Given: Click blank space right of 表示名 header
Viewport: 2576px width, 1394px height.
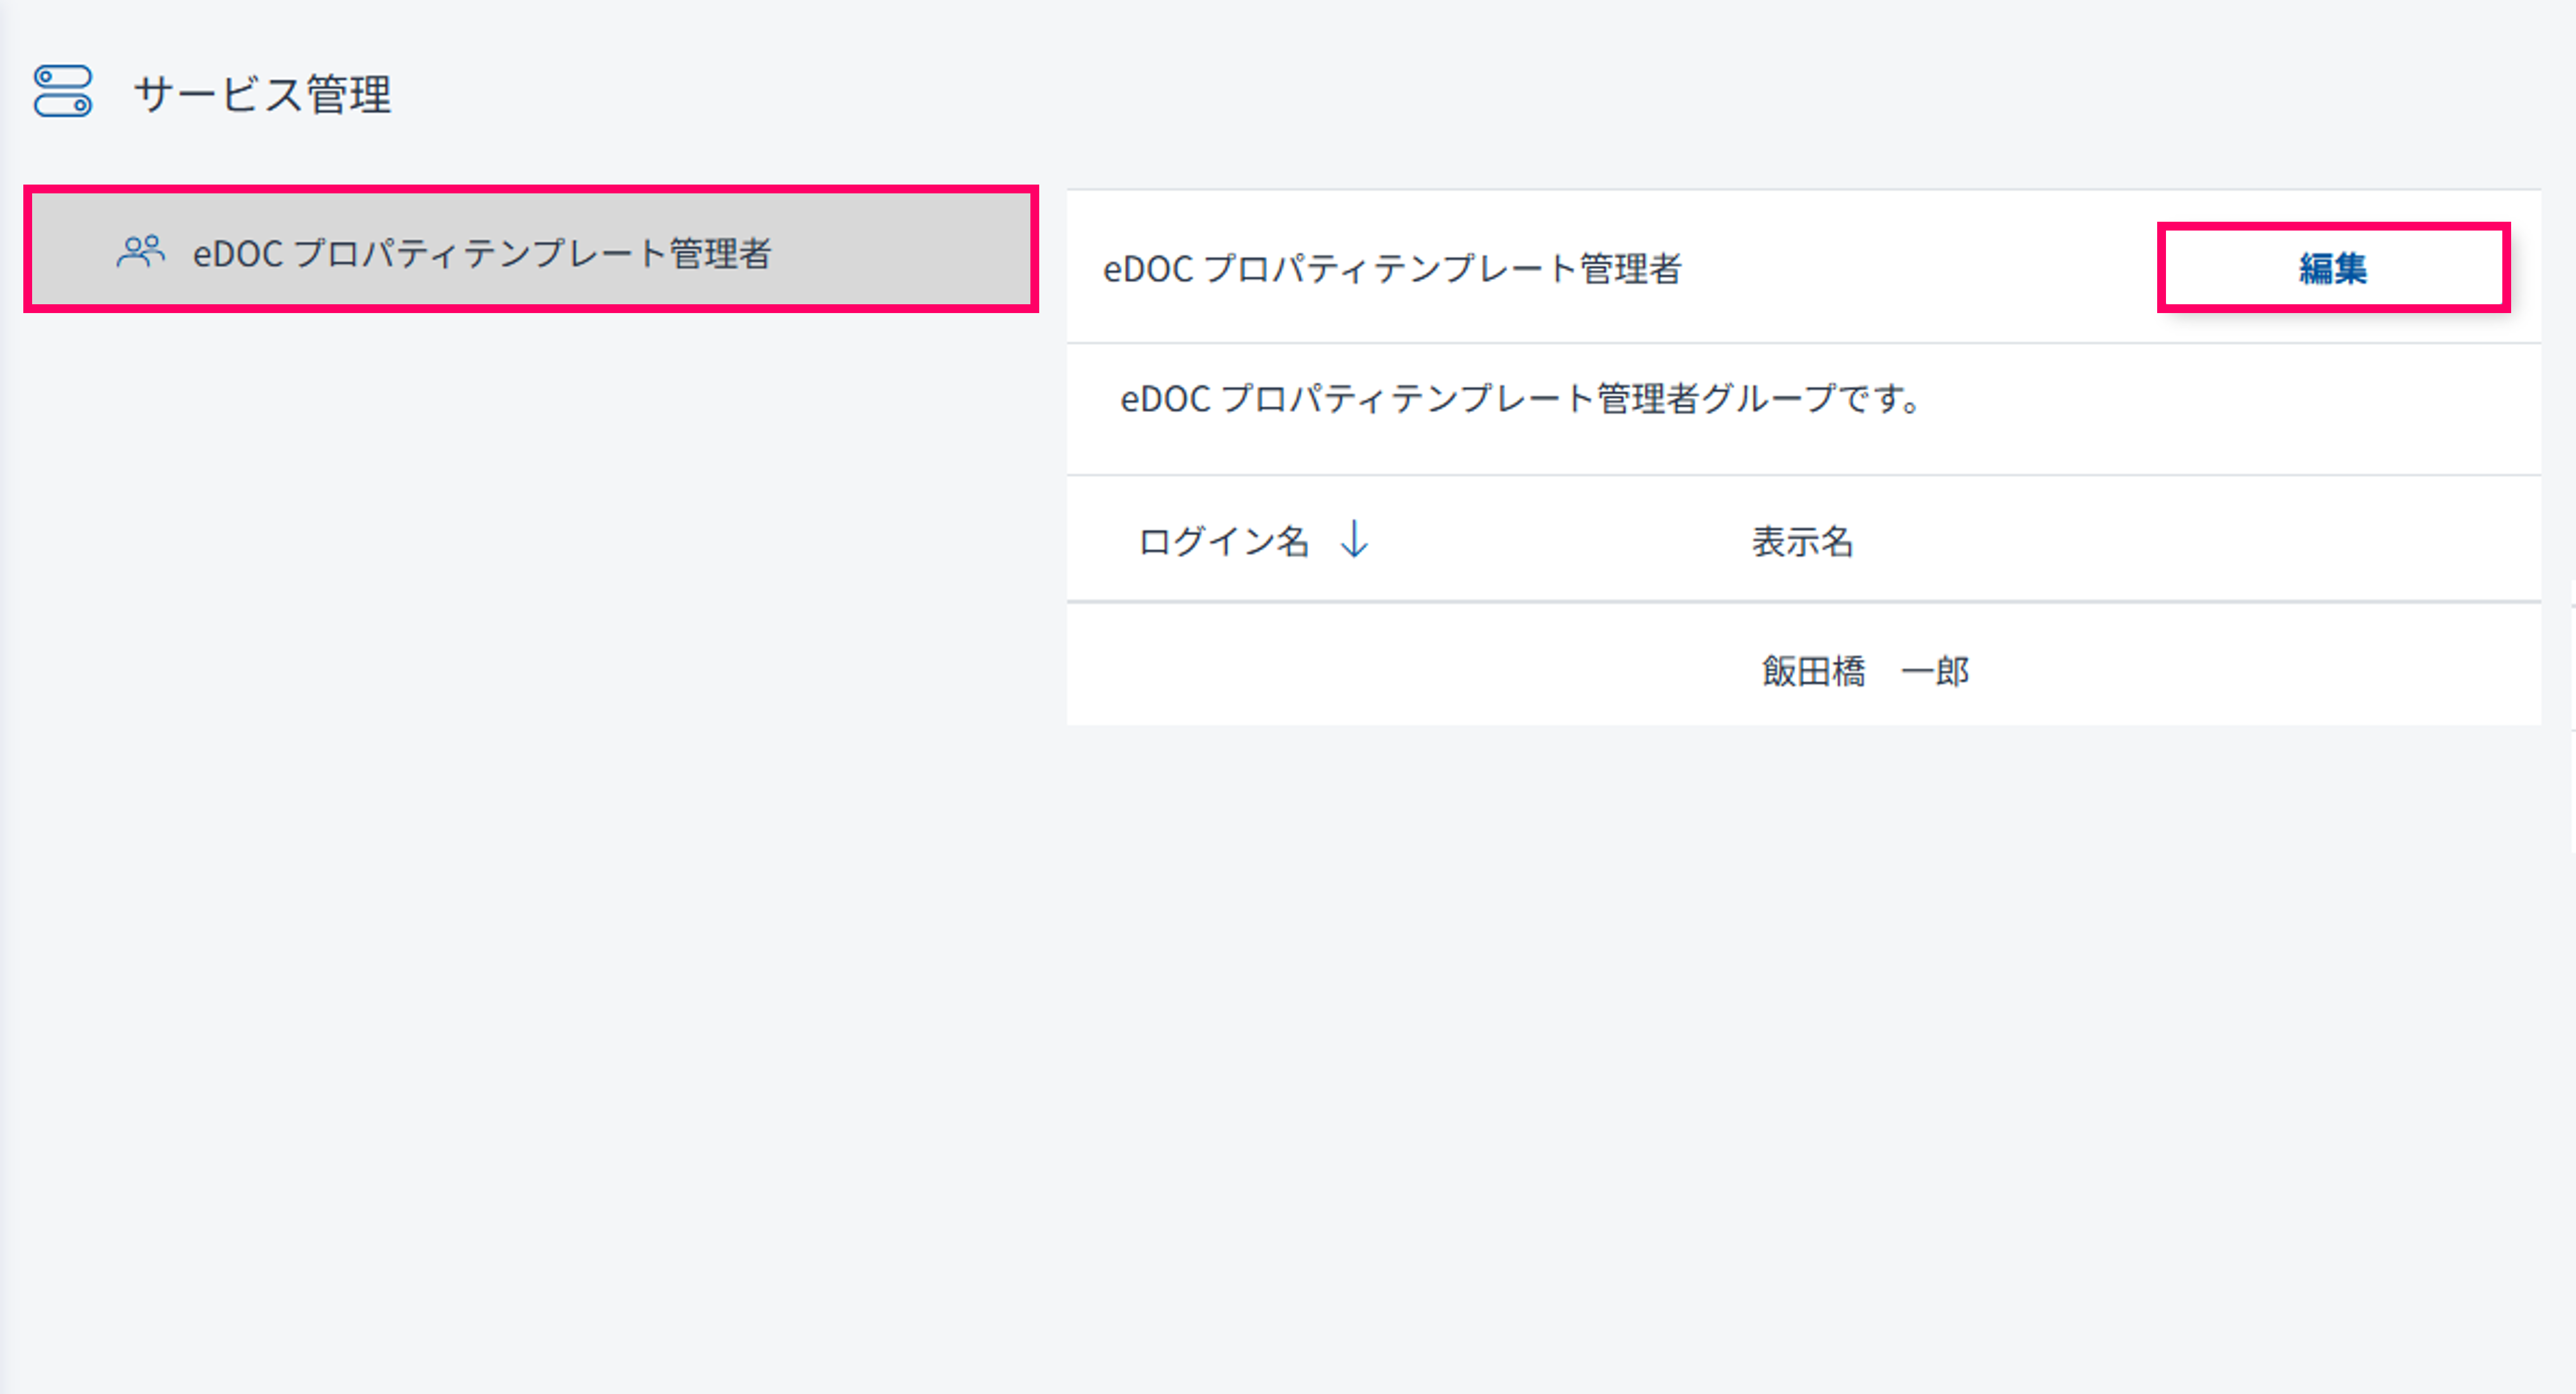Looking at the screenshot, I should [2200, 542].
